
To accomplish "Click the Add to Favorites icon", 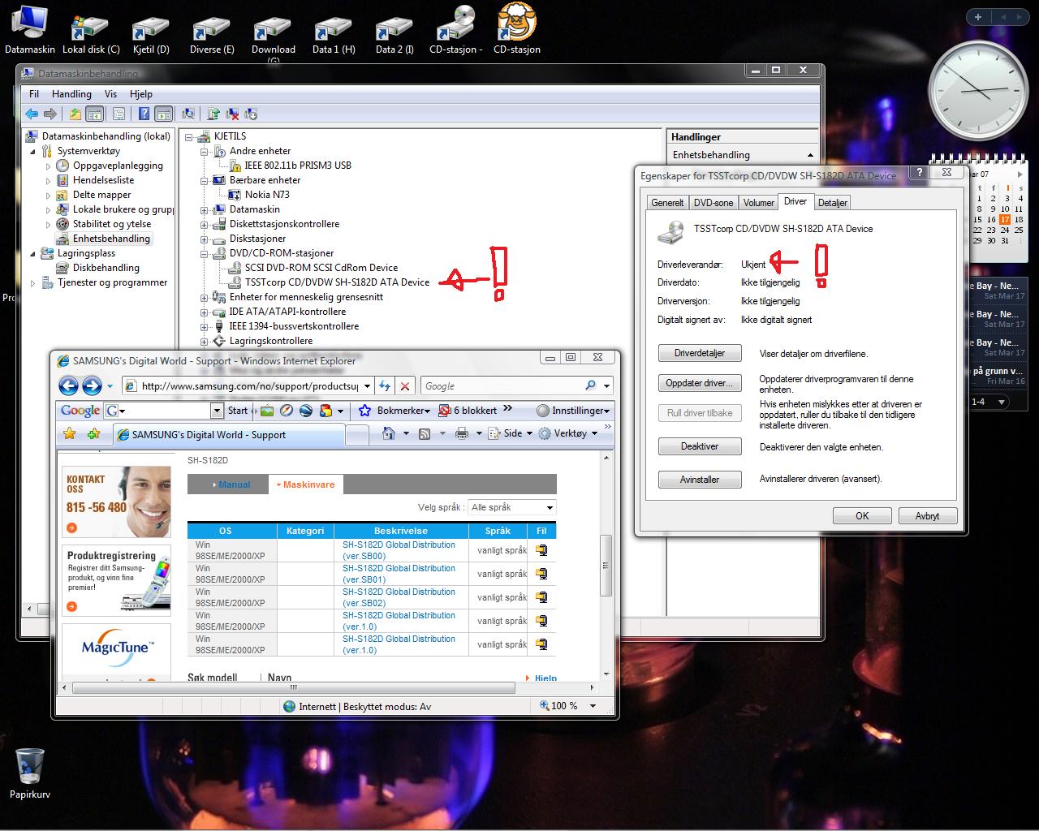I will coord(93,434).
